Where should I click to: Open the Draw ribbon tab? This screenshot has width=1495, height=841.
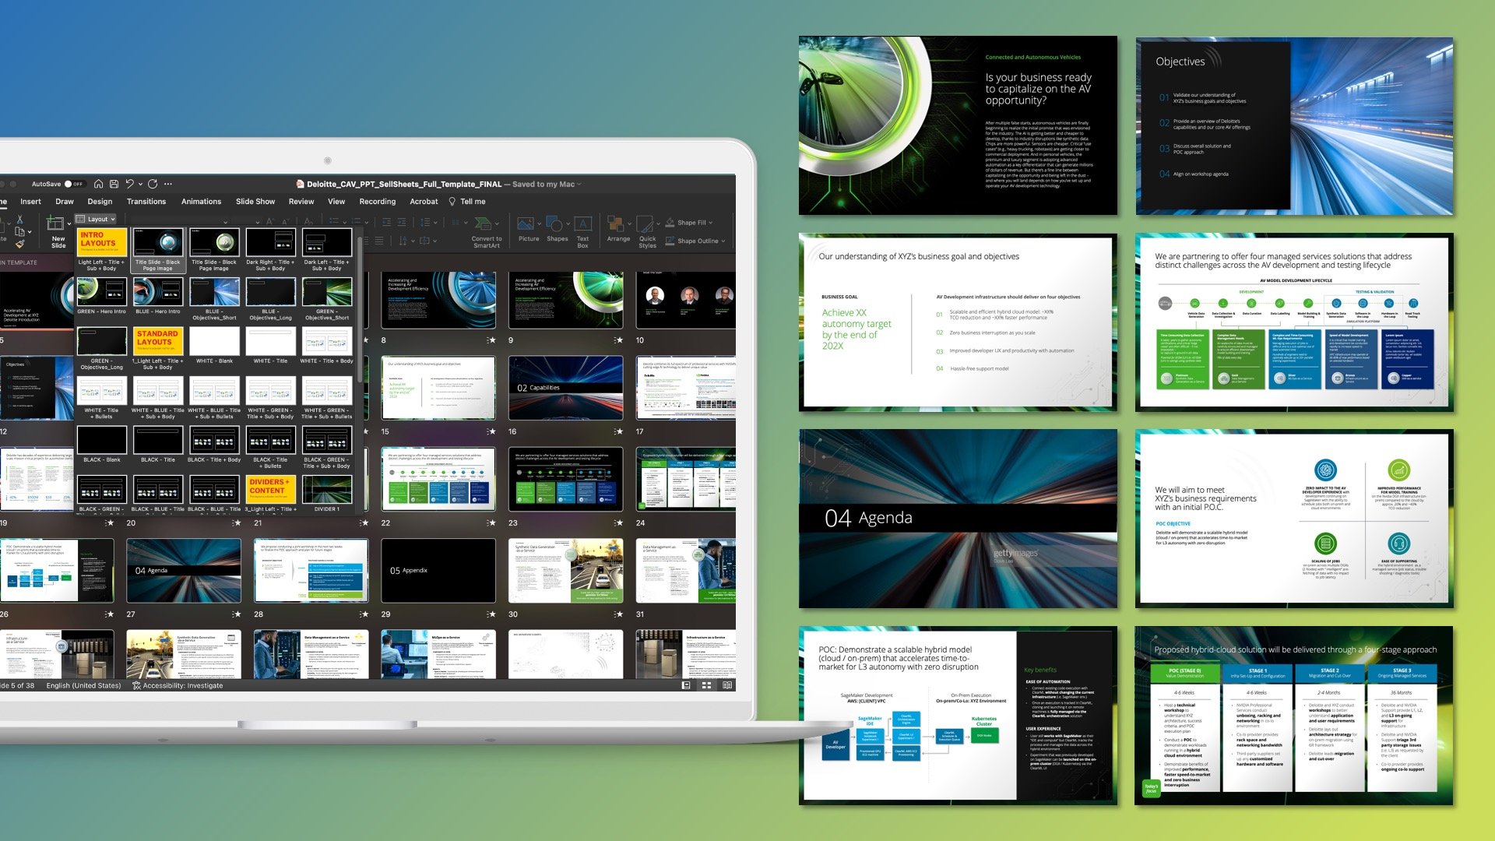[x=65, y=202]
